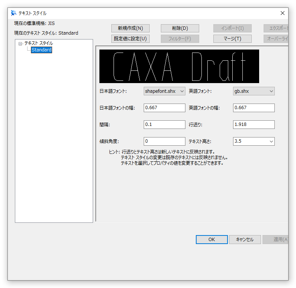The height and width of the screenshot is (288, 296).
Task: Click 既定値に設定(U) button
Action: pyautogui.click(x=130, y=39)
